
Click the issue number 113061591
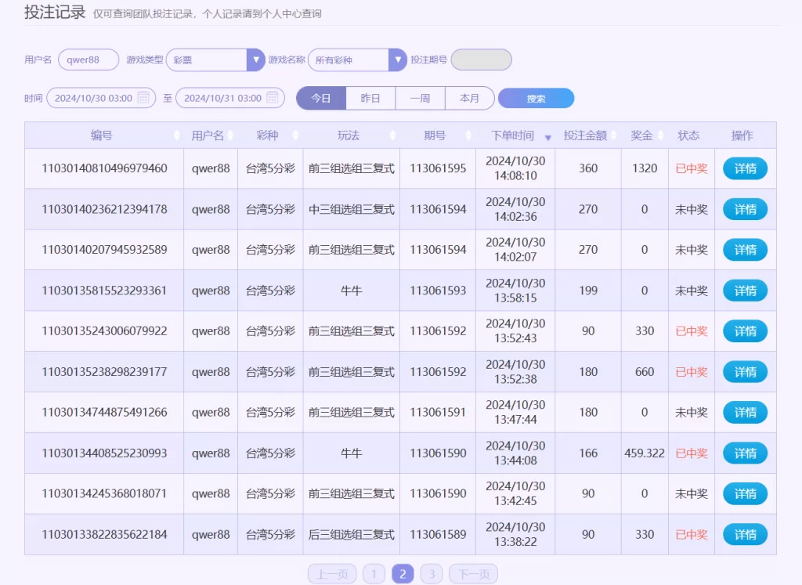(x=438, y=412)
